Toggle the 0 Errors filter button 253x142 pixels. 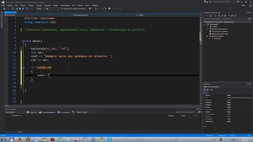[32, 112]
